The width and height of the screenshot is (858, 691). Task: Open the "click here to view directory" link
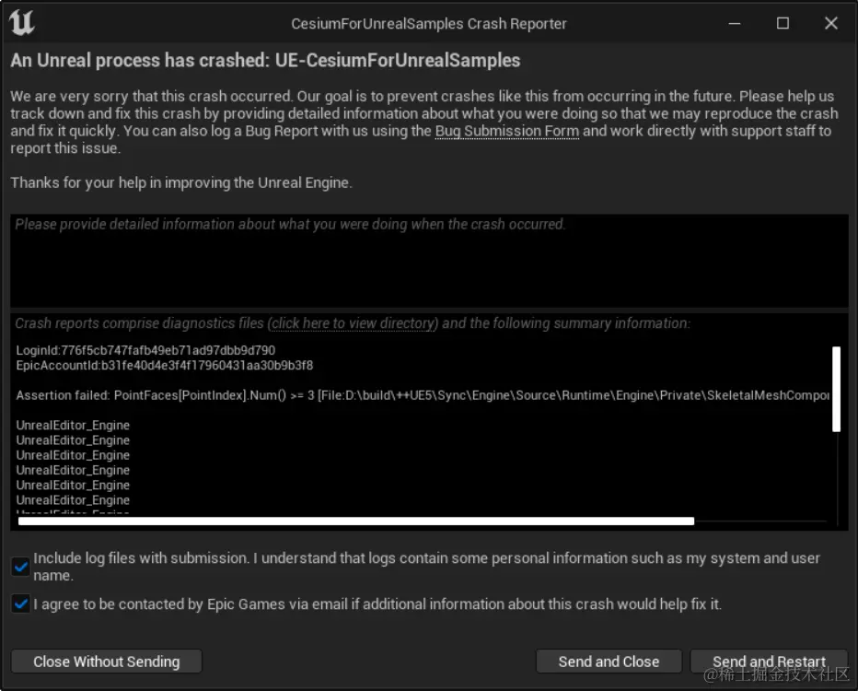[354, 323]
